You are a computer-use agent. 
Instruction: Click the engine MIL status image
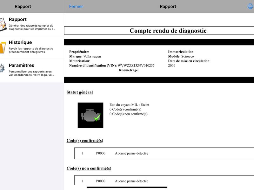[x=90, y=115]
